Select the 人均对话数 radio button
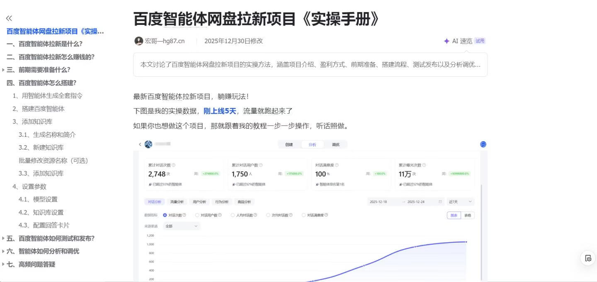Viewport: 597px width, 282px height. tap(233, 215)
